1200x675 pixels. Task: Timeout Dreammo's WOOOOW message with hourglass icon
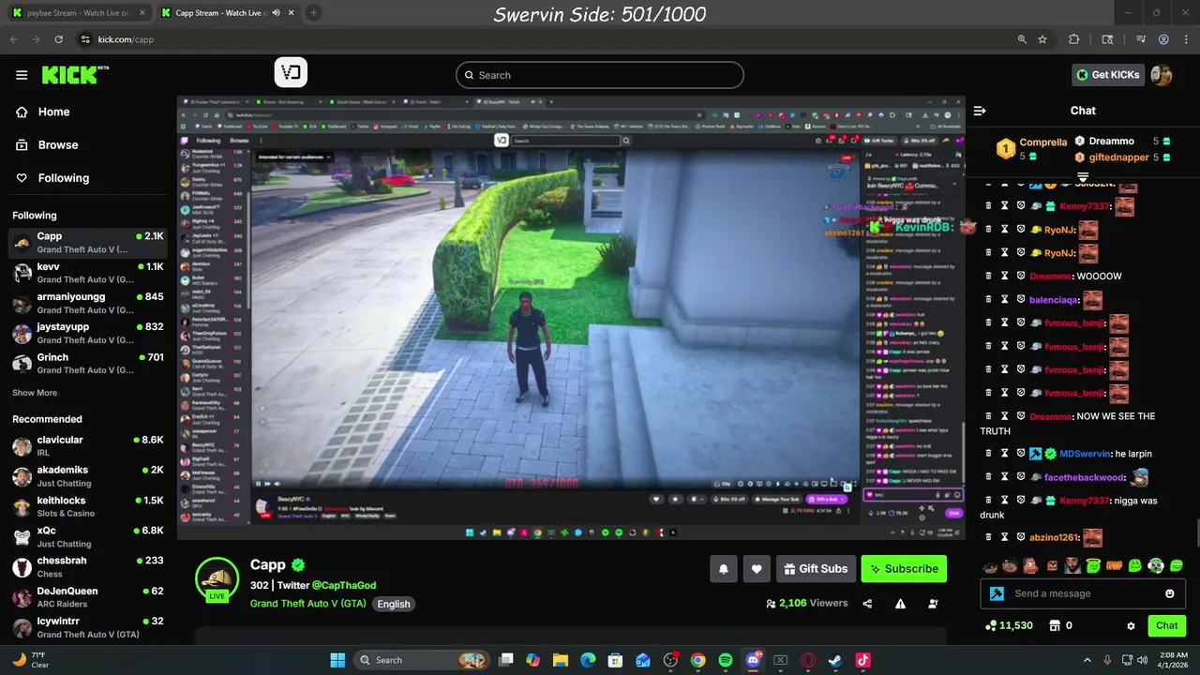pos(1005,277)
